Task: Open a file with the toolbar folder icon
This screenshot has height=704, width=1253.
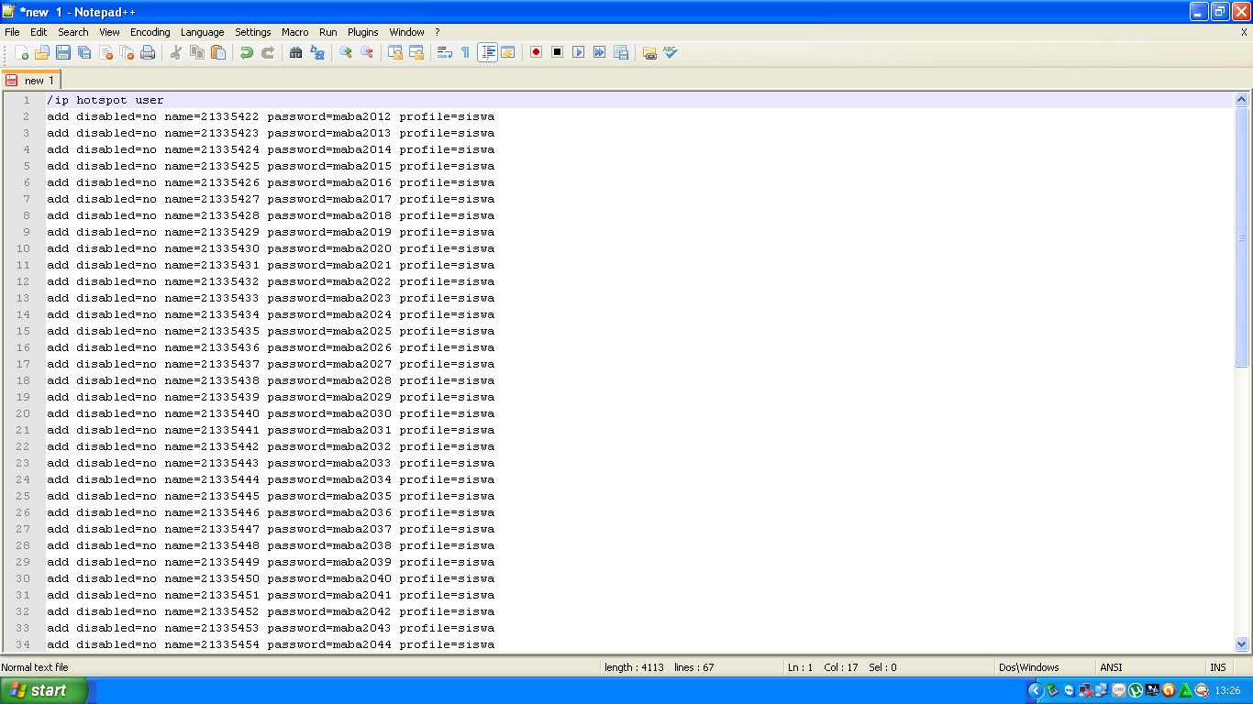Action: click(x=42, y=53)
